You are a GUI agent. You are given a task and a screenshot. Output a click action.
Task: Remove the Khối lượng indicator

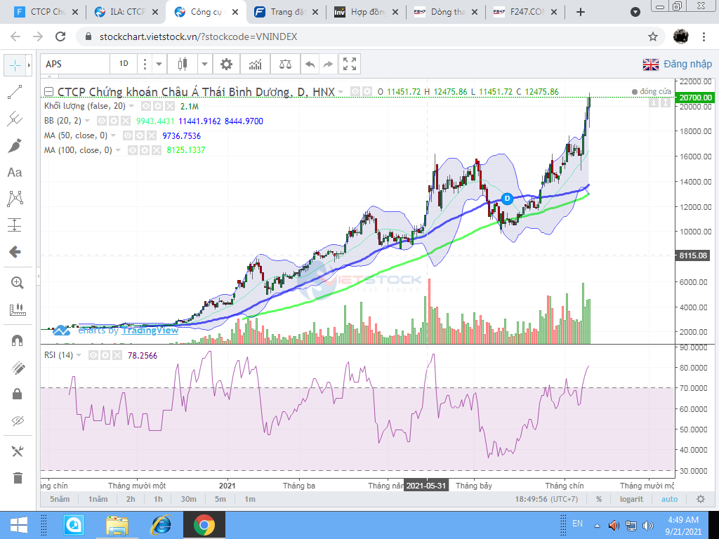click(x=170, y=107)
